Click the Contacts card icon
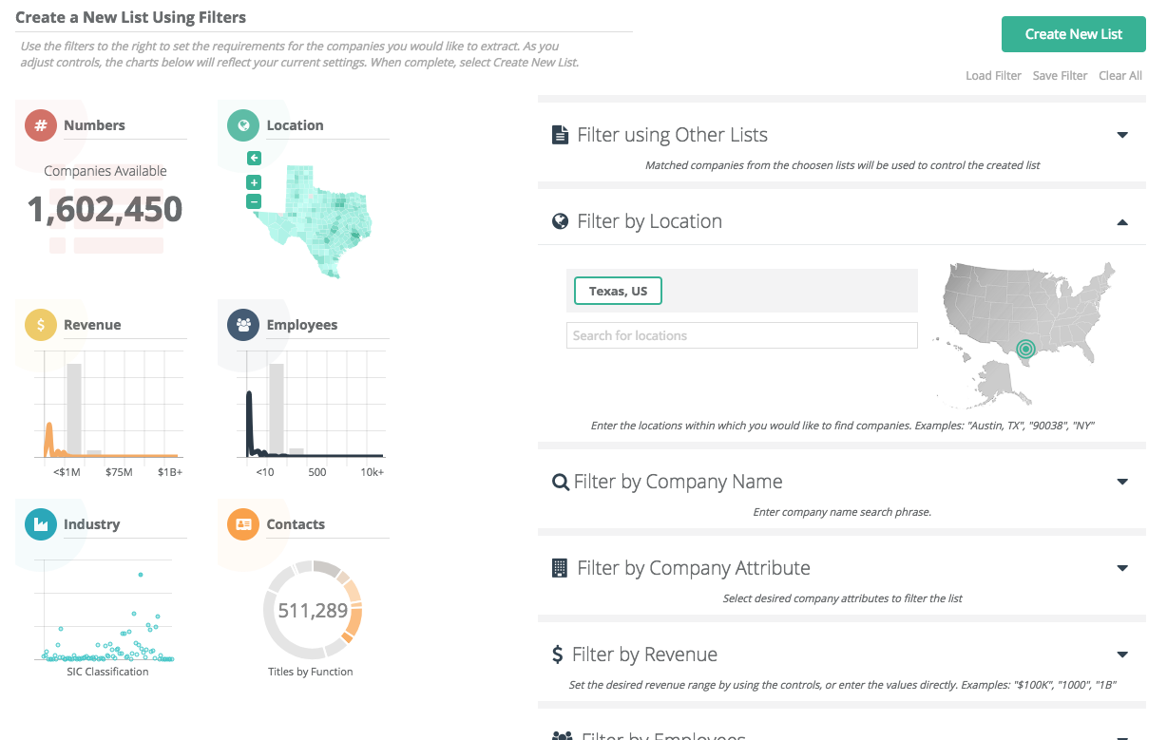 click(243, 524)
